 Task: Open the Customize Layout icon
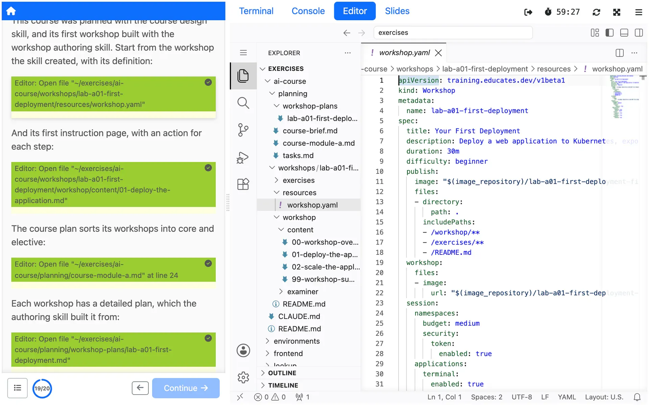595,33
